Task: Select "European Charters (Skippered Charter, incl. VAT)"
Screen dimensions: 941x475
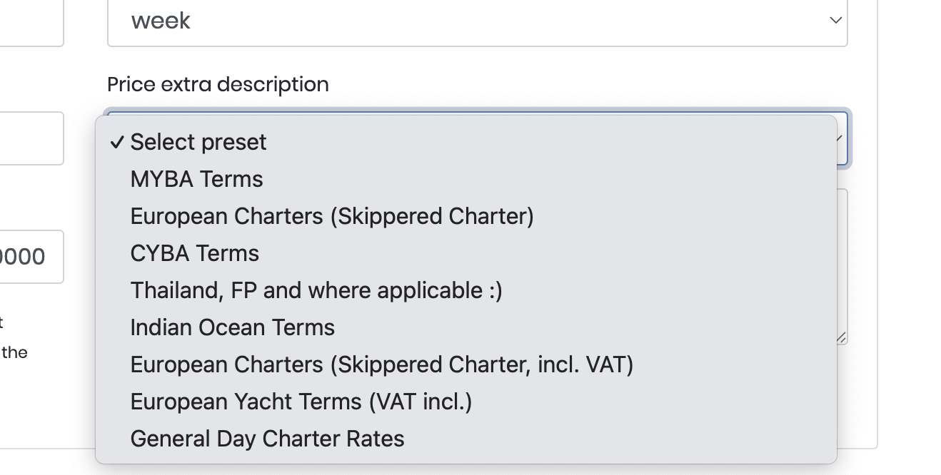Action: [x=382, y=364]
